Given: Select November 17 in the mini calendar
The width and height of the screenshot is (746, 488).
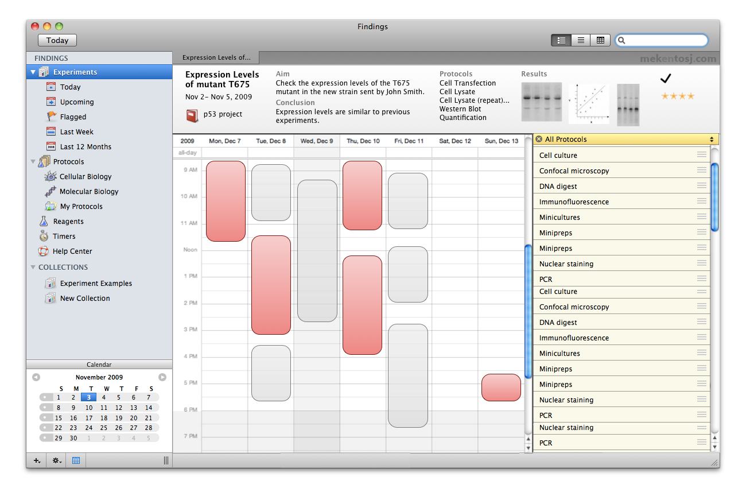Looking at the screenshot, I should [89, 418].
